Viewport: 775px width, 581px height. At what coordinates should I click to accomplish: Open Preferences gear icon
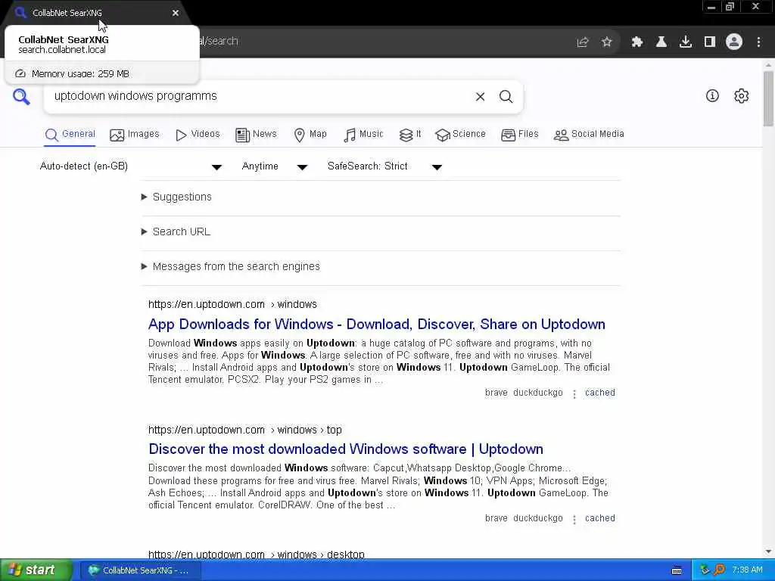click(x=742, y=96)
